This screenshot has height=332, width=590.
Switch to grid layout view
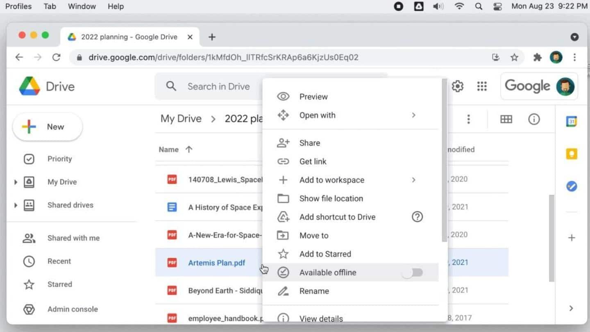tap(506, 119)
